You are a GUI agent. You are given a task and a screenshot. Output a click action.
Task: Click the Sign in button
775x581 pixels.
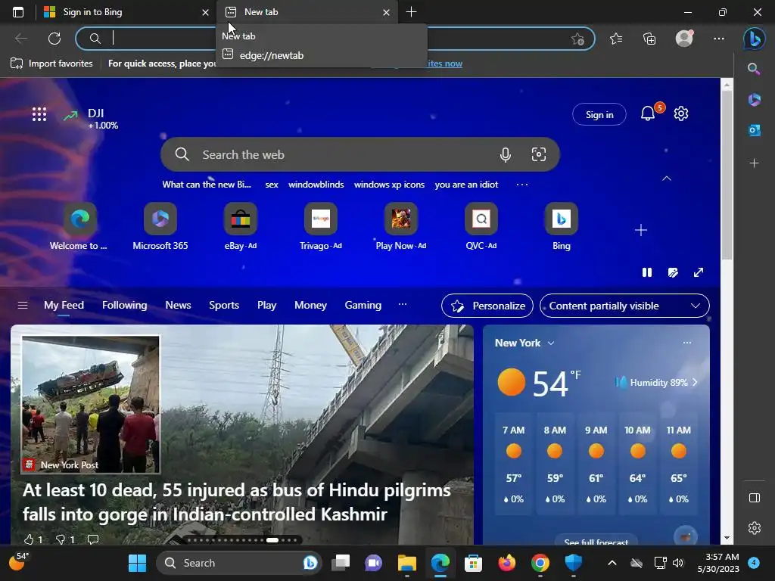[x=599, y=115]
